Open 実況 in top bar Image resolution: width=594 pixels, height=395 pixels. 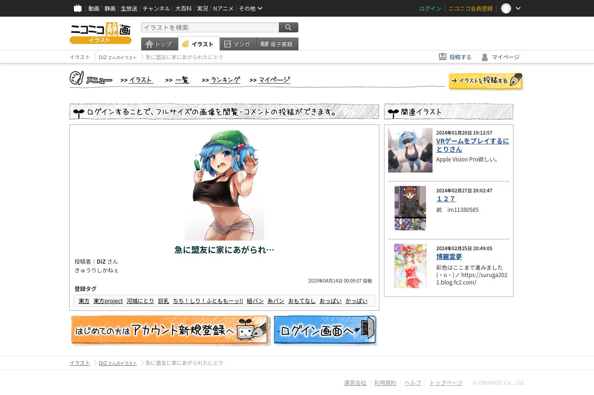click(x=202, y=8)
